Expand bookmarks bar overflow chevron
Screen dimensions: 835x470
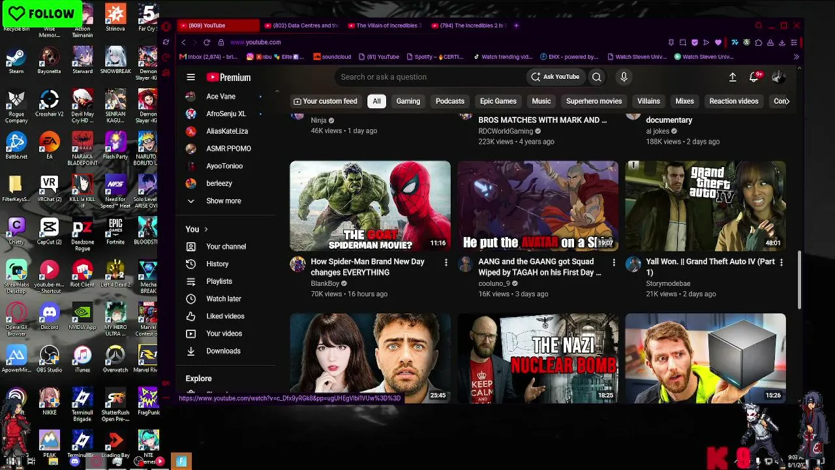click(x=796, y=57)
